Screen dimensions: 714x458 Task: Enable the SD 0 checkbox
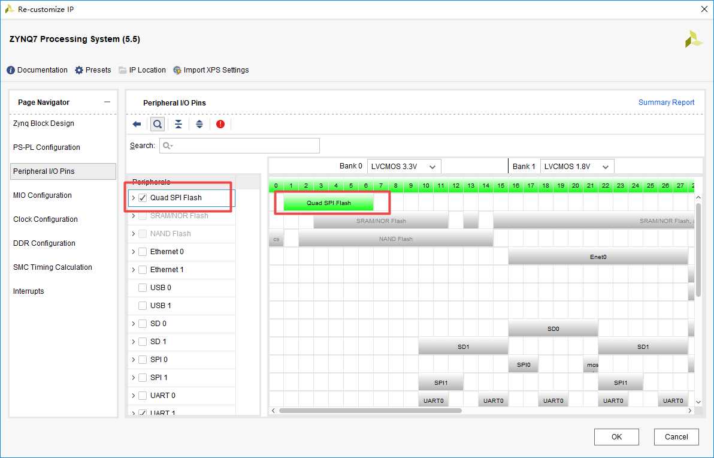143,324
